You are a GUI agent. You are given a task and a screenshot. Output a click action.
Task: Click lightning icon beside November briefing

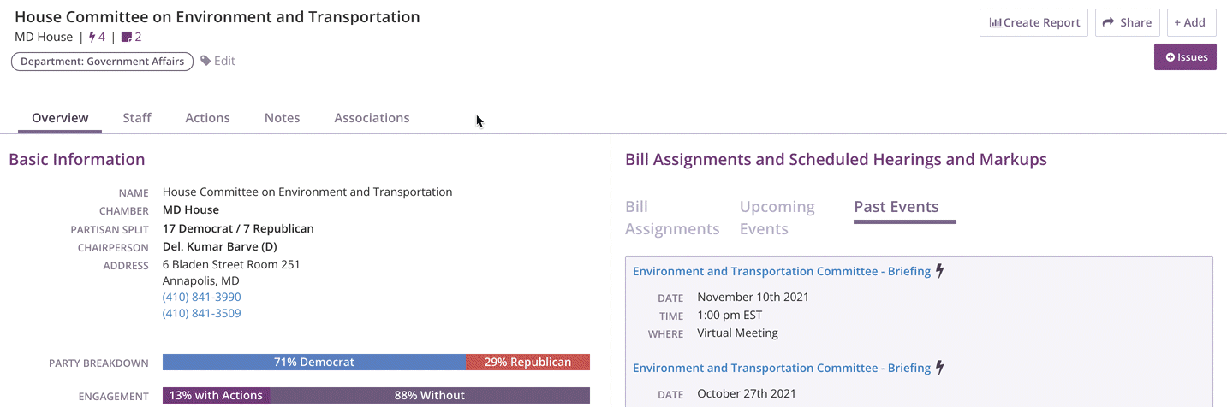pos(940,271)
